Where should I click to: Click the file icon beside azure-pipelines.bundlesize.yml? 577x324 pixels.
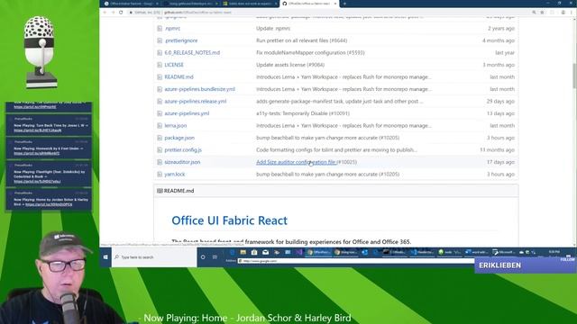160,89
